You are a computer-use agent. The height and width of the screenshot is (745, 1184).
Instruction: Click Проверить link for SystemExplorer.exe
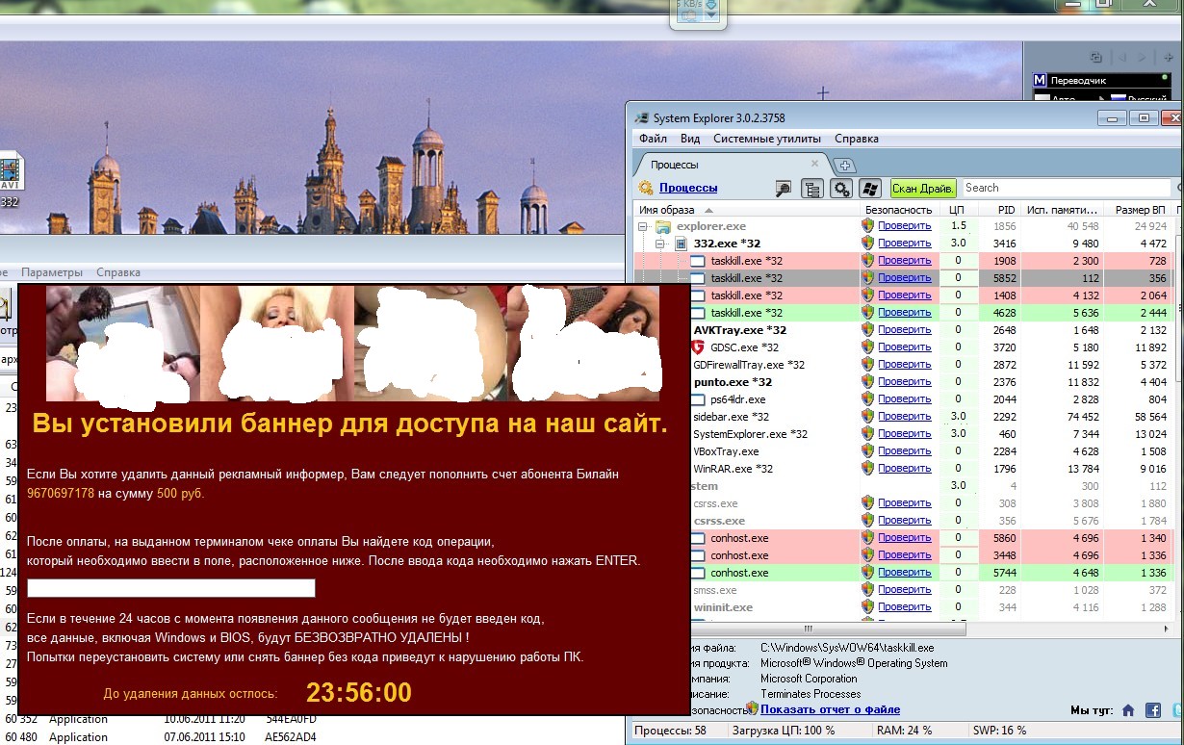tap(904, 434)
